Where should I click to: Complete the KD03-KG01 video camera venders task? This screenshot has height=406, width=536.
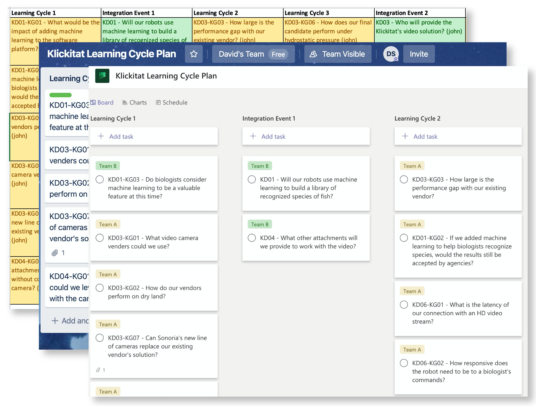tap(100, 238)
